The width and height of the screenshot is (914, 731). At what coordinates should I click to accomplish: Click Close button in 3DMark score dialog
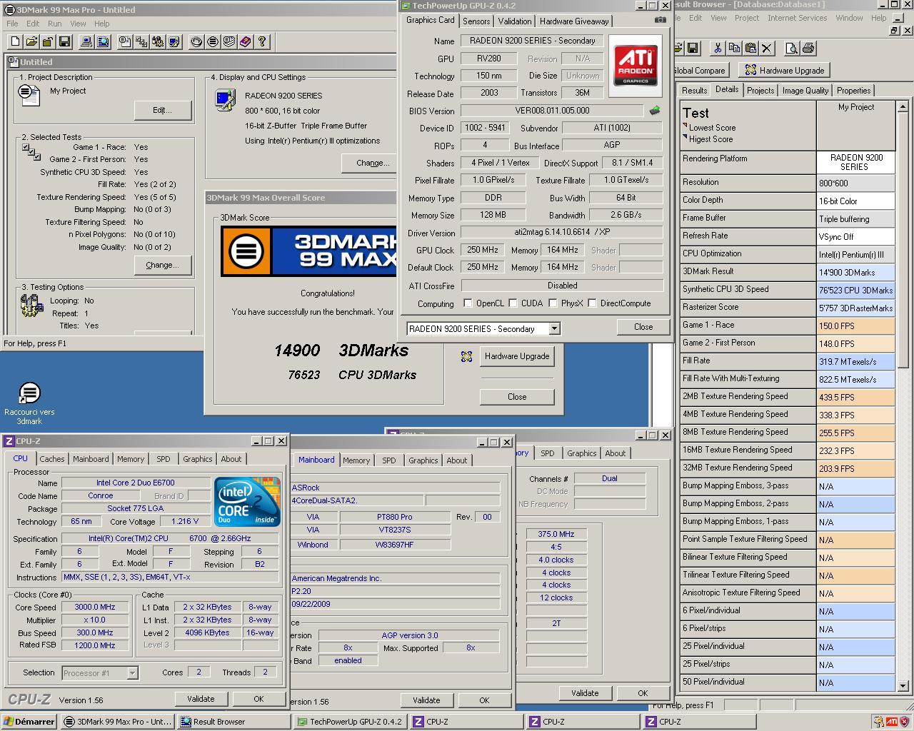point(517,397)
